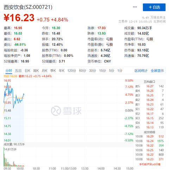This screenshot has height=170, width=169.
Task: Switch to the 五日 chart tab
Action: click(x=18, y=71)
